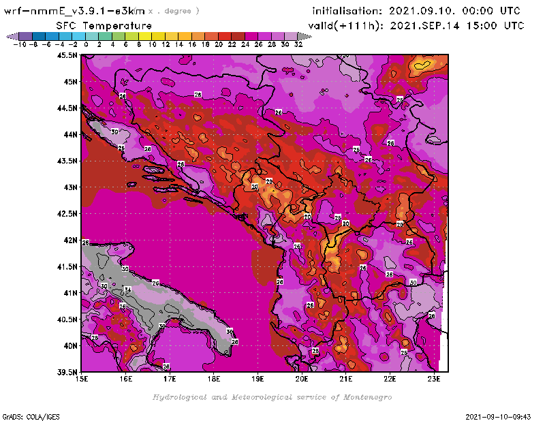
Task: Select the 'GrADS: COLA/IGES' footer text
Action: coord(31,417)
